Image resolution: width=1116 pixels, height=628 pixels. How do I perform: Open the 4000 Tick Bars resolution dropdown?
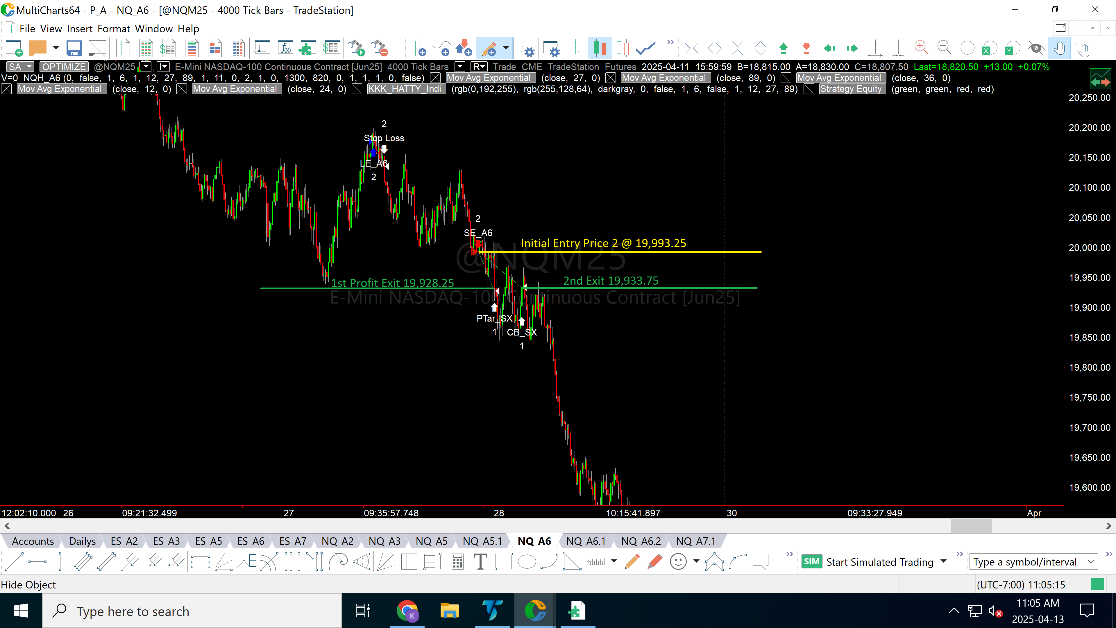[x=460, y=67]
